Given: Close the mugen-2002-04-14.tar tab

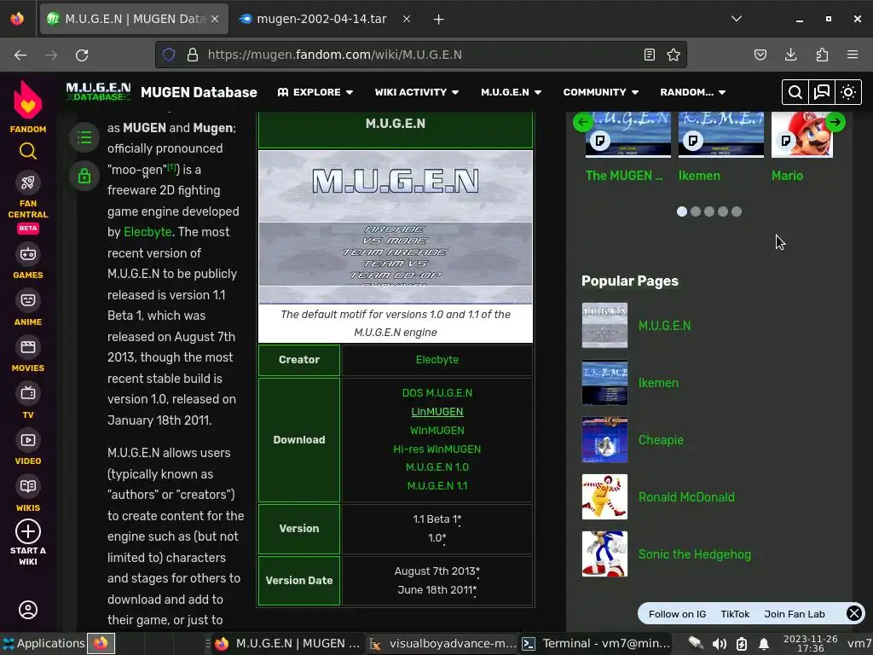Looking at the screenshot, I should point(407,19).
